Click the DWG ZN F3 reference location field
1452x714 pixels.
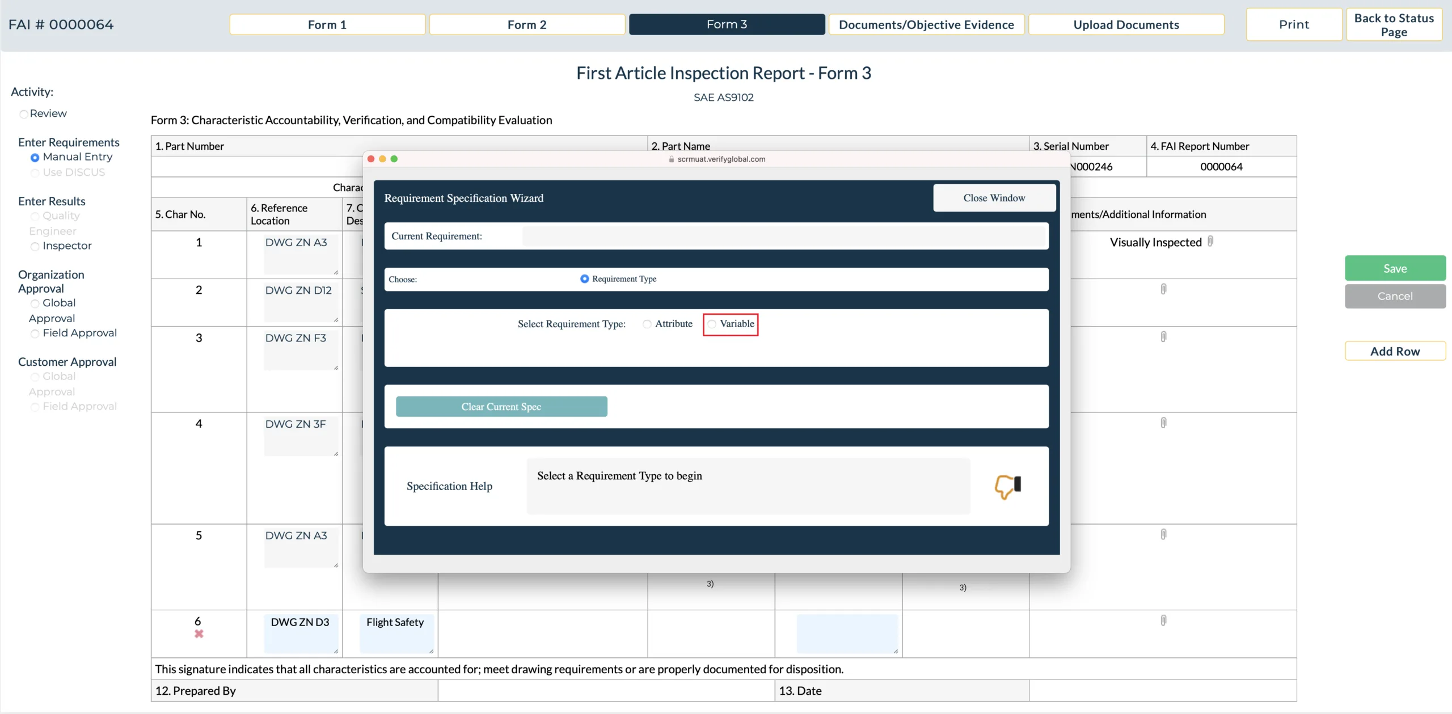tap(301, 350)
